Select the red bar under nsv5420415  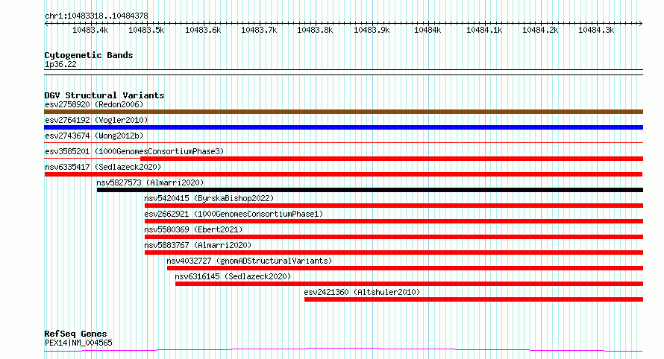pyautogui.click(x=394, y=206)
